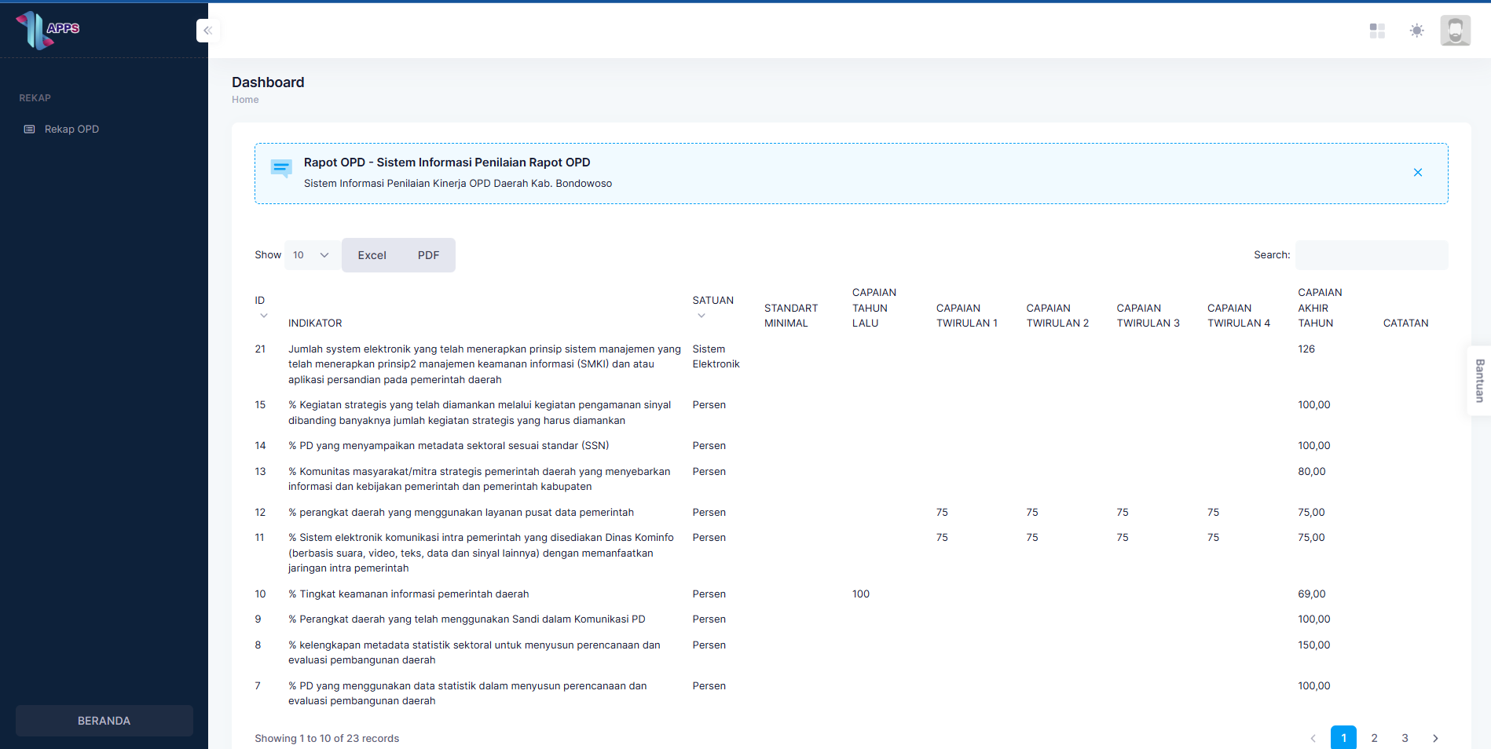
Task: Open the Show entries dropdown
Action: click(x=312, y=255)
